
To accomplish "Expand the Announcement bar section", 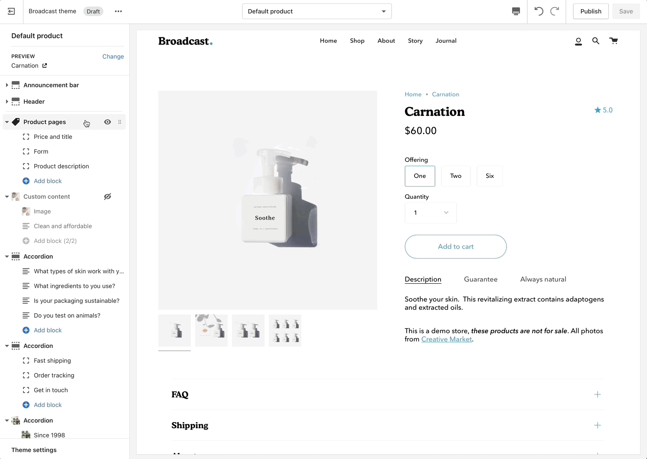I will (7, 85).
